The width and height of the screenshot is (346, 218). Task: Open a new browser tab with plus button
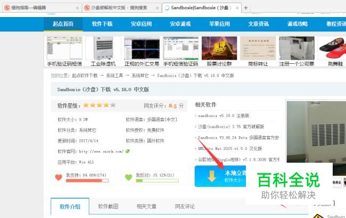coord(245,8)
